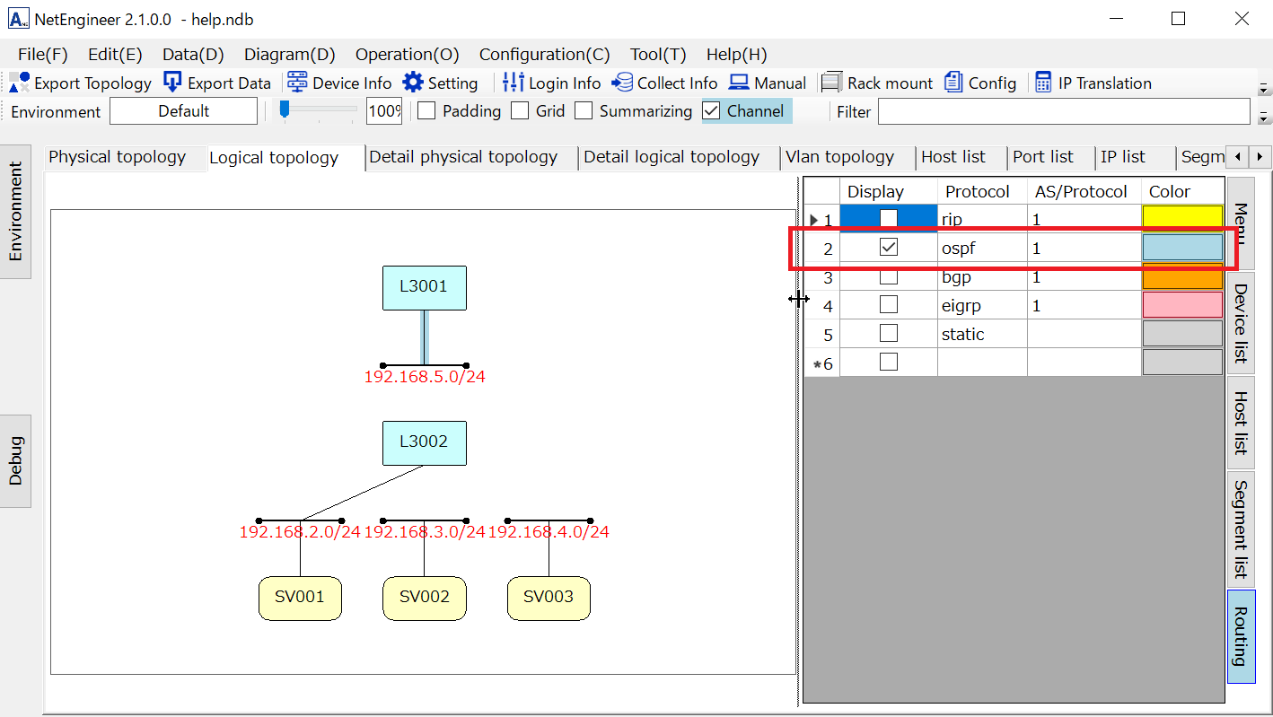This screenshot has width=1273, height=717.
Task: Click the orange bgp color swatch
Action: [1181, 277]
